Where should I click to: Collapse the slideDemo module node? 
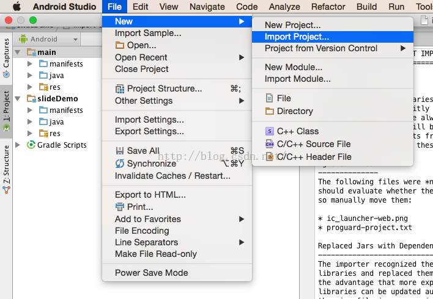(18, 98)
